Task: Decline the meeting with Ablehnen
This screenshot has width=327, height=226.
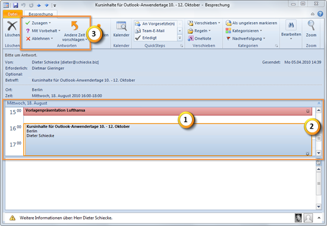Action: pos(39,39)
